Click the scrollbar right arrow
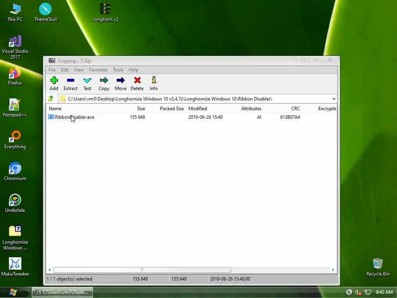 pyautogui.click(x=333, y=270)
